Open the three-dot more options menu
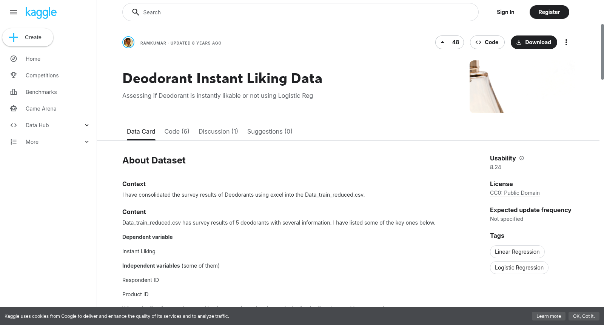The width and height of the screenshot is (604, 325). coord(566,42)
